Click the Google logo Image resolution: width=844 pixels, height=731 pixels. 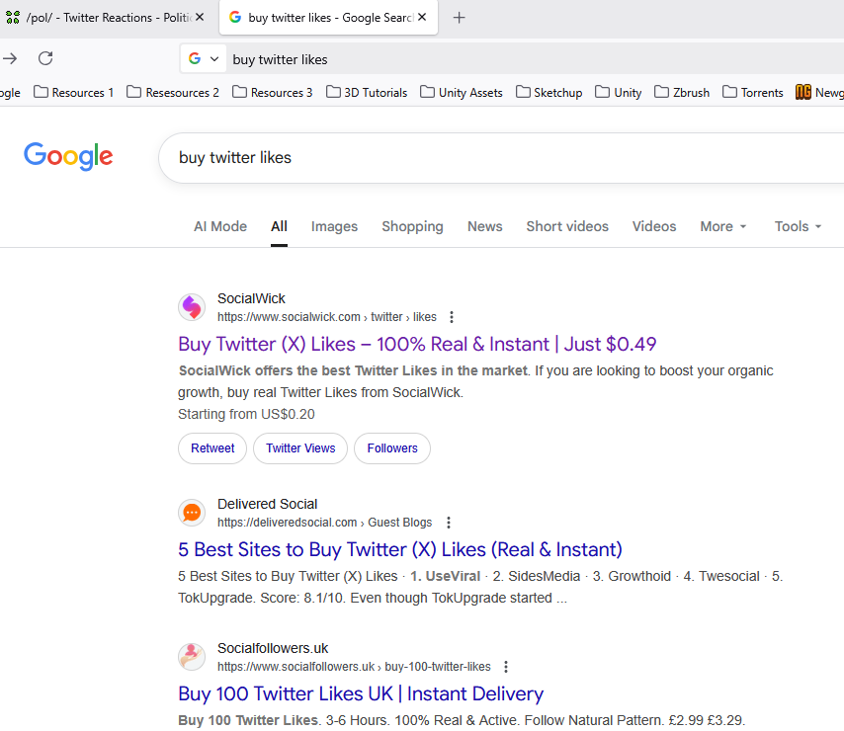click(68, 156)
